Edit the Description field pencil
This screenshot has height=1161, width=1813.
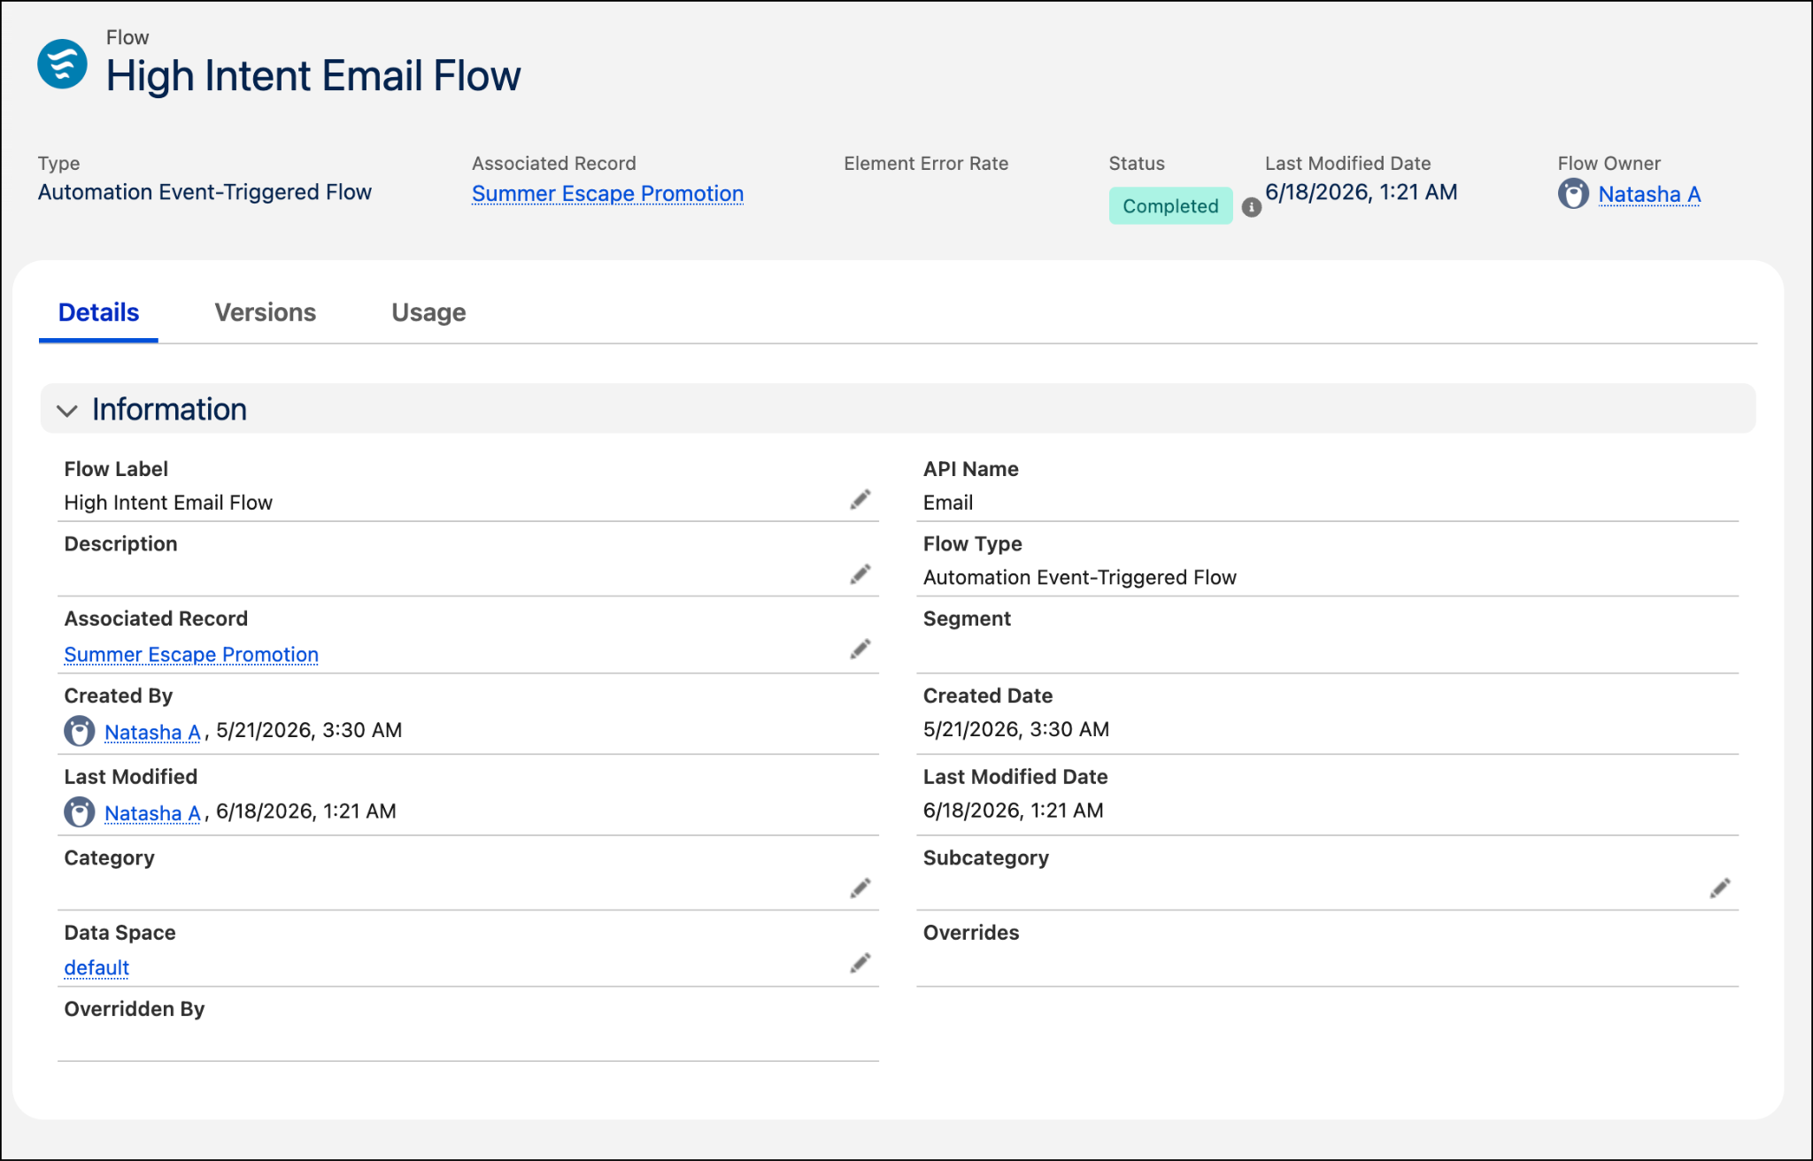pos(860,574)
